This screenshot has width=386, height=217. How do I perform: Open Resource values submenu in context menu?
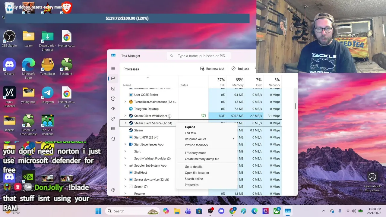coord(207,139)
